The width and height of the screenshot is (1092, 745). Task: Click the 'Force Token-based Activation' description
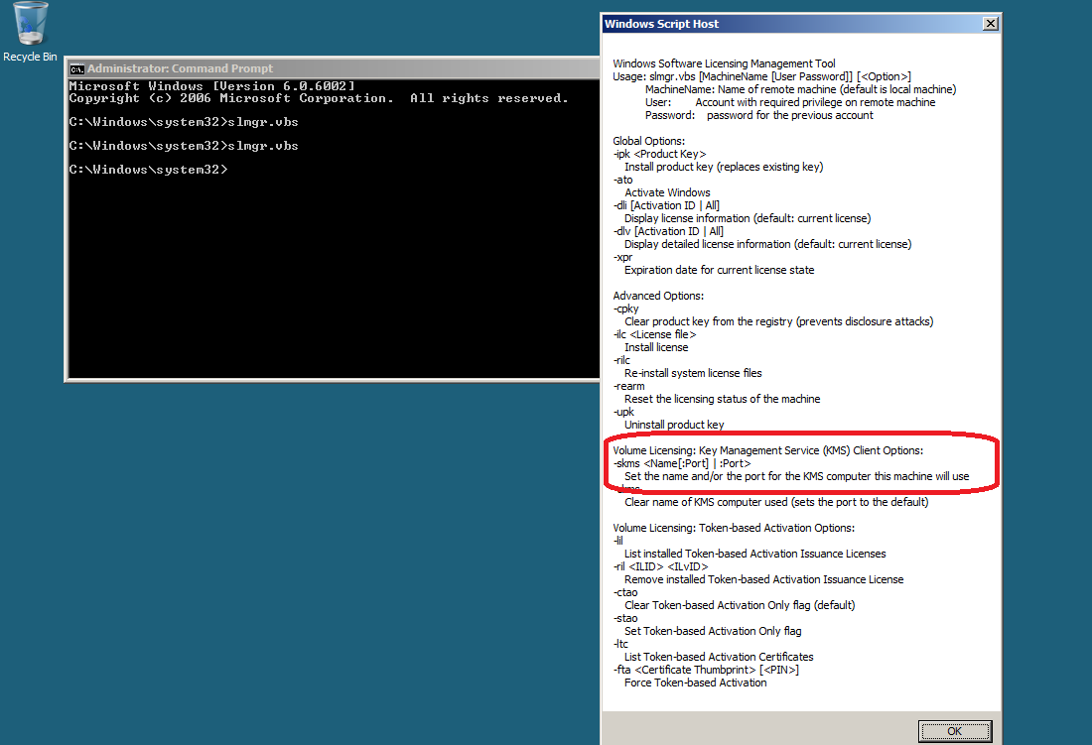coord(696,683)
